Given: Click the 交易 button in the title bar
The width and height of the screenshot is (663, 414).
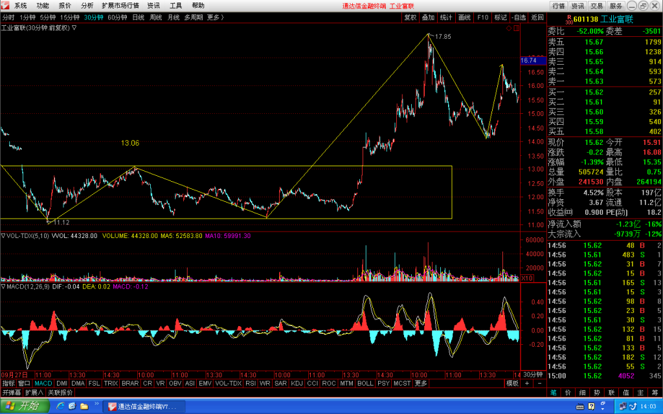Looking at the screenshot, I should pos(596,6).
